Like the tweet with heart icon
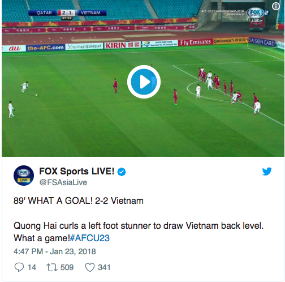Image resolution: width=285 pixels, height=282 pixels. pyautogui.click(x=90, y=267)
